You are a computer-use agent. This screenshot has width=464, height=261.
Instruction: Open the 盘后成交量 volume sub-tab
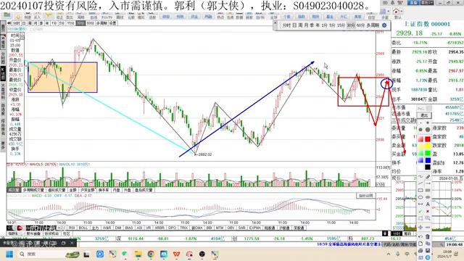[144, 190]
